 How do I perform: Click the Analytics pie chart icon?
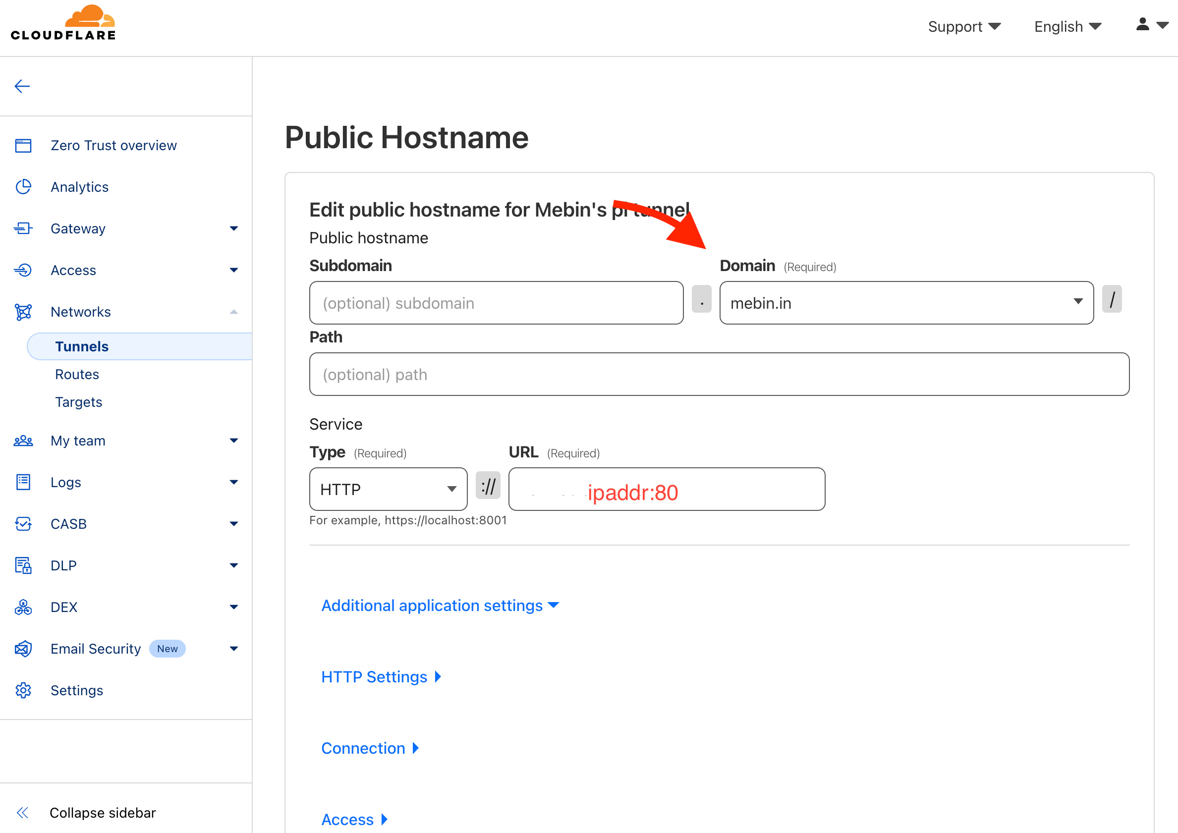(23, 187)
